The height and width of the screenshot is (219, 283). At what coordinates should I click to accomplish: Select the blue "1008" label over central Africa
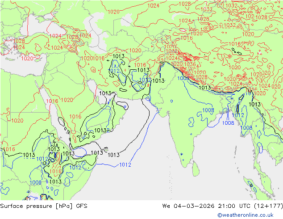coord(36,183)
